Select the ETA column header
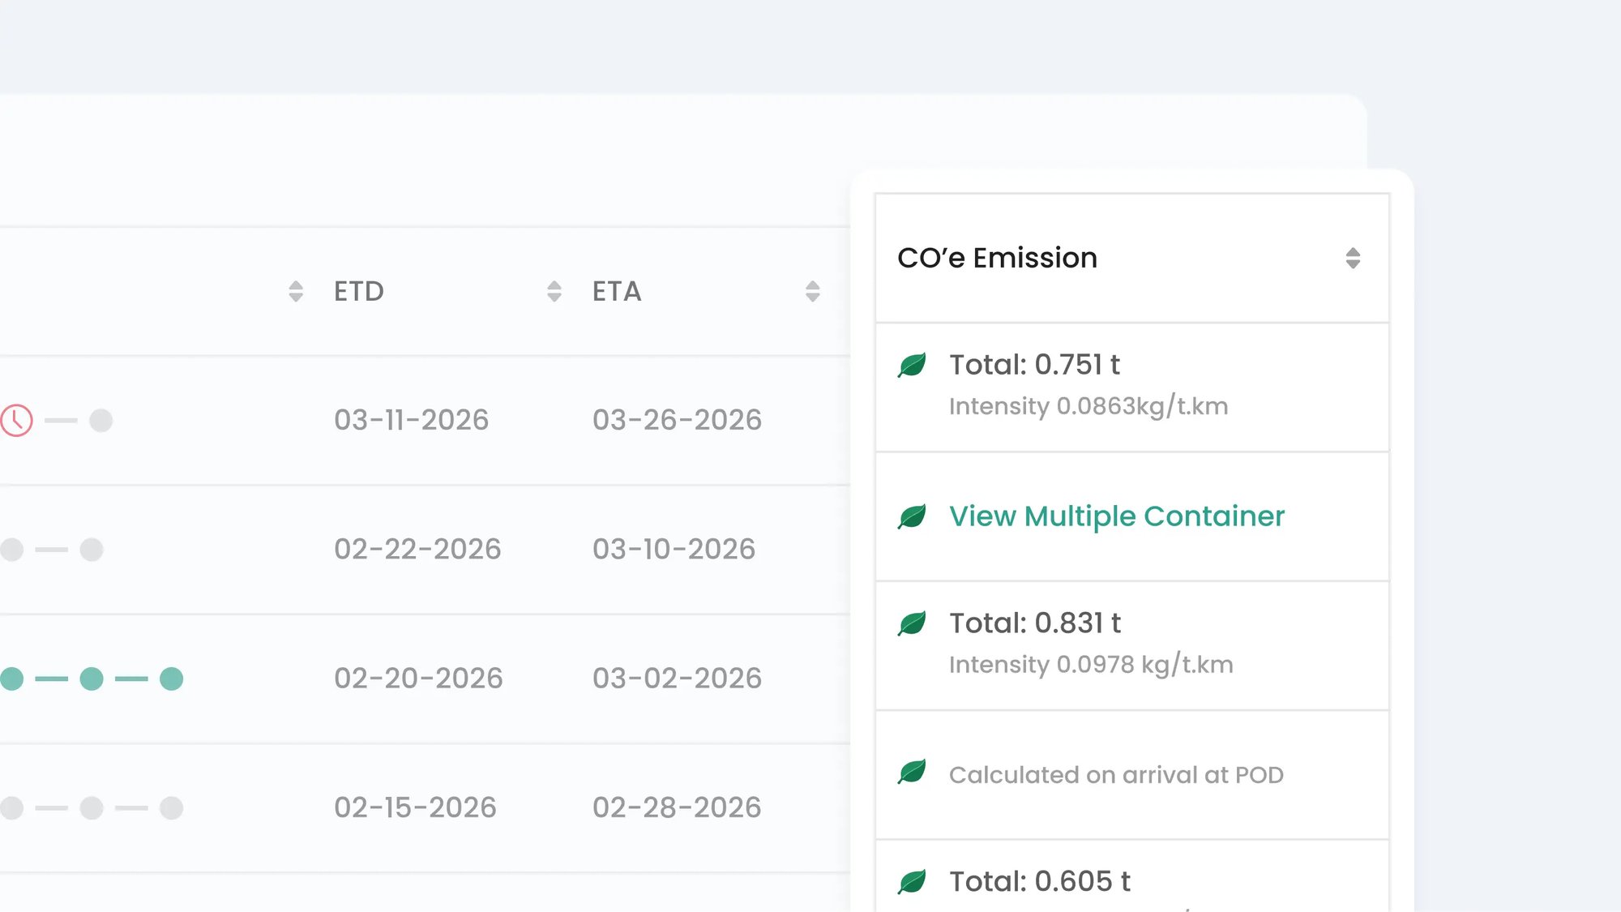Viewport: 1621px width, 912px height. (617, 291)
